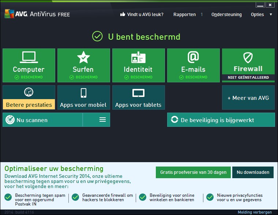Open the scan options hamburger menu
The image size is (278, 215).
(x=102, y=120)
